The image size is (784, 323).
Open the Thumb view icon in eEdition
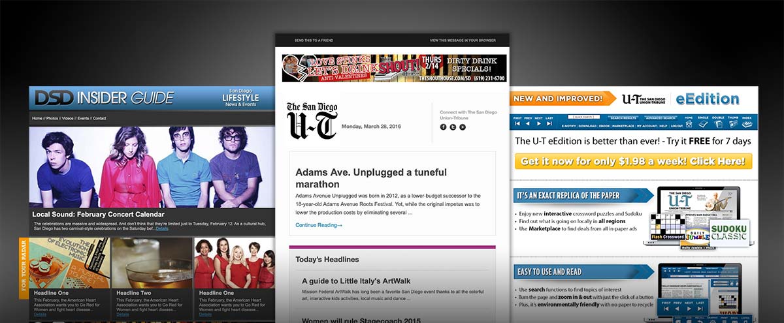733,124
